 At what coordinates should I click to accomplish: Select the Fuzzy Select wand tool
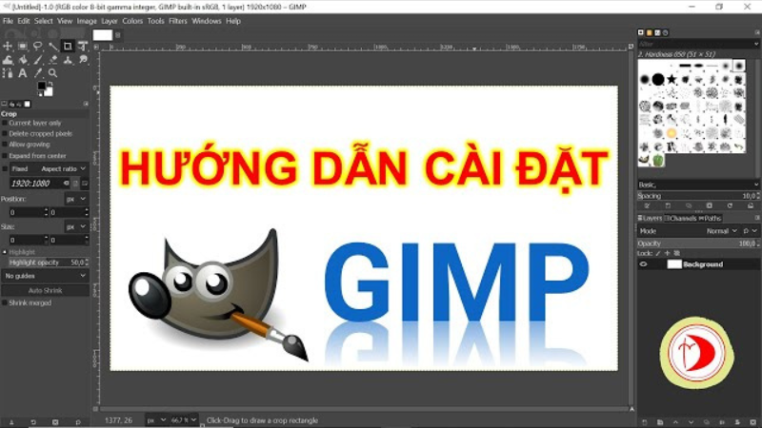[53, 45]
